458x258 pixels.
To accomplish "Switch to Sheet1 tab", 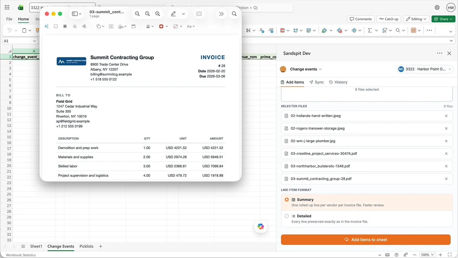I will point(36,247).
